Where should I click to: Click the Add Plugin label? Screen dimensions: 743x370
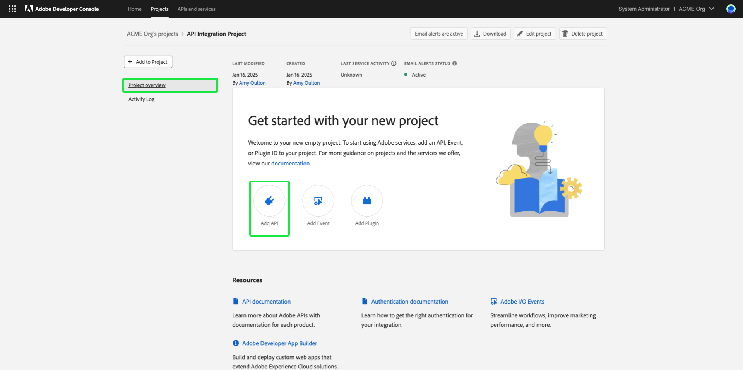click(x=367, y=223)
